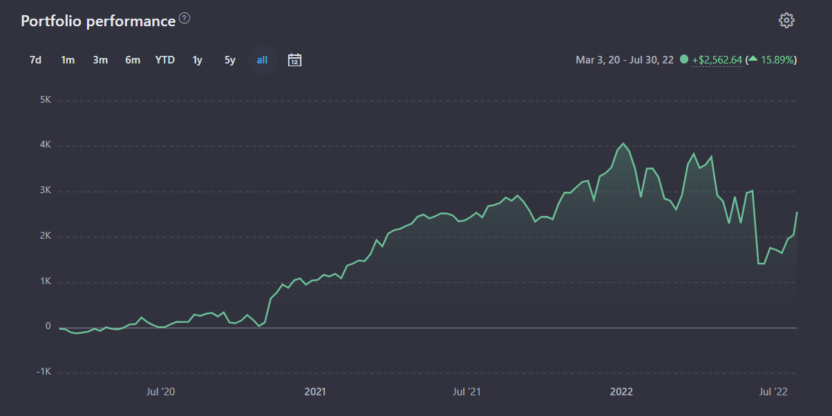Click the green dot before the gain amount
Image resolution: width=832 pixels, height=416 pixels.
[684, 60]
